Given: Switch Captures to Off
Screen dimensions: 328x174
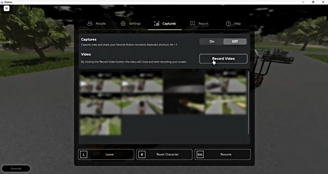Looking at the screenshot, I should click(x=235, y=41).
